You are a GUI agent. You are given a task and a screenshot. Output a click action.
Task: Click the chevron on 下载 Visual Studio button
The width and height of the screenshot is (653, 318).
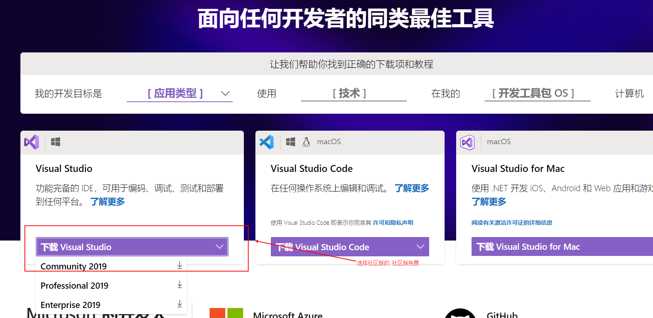point(220,247)
